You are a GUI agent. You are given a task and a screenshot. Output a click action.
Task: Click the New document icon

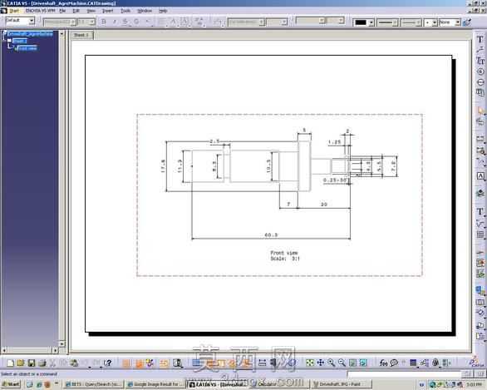tap(10, 363)
